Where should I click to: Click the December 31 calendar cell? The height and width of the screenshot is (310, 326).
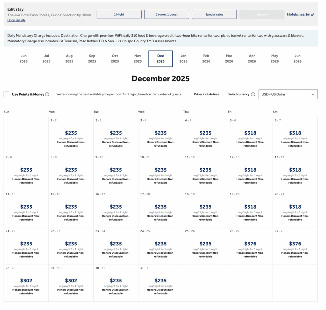point(160,283)
